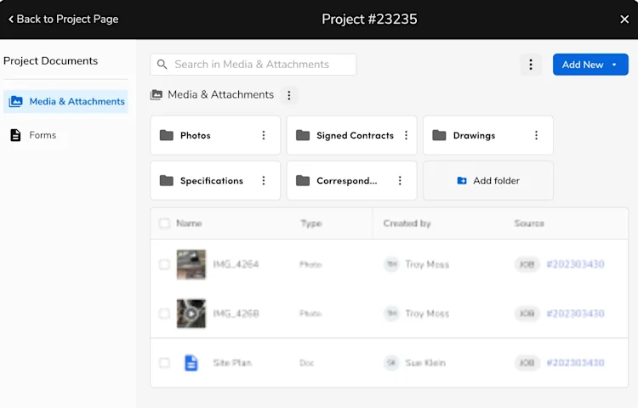Viewport: 638px width, 408px height.
Task: Tick the checkbox for IMG_4268
Action: tap(164, 314)
